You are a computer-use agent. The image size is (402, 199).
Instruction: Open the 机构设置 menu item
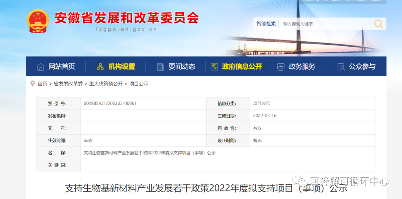pos(122,67)
